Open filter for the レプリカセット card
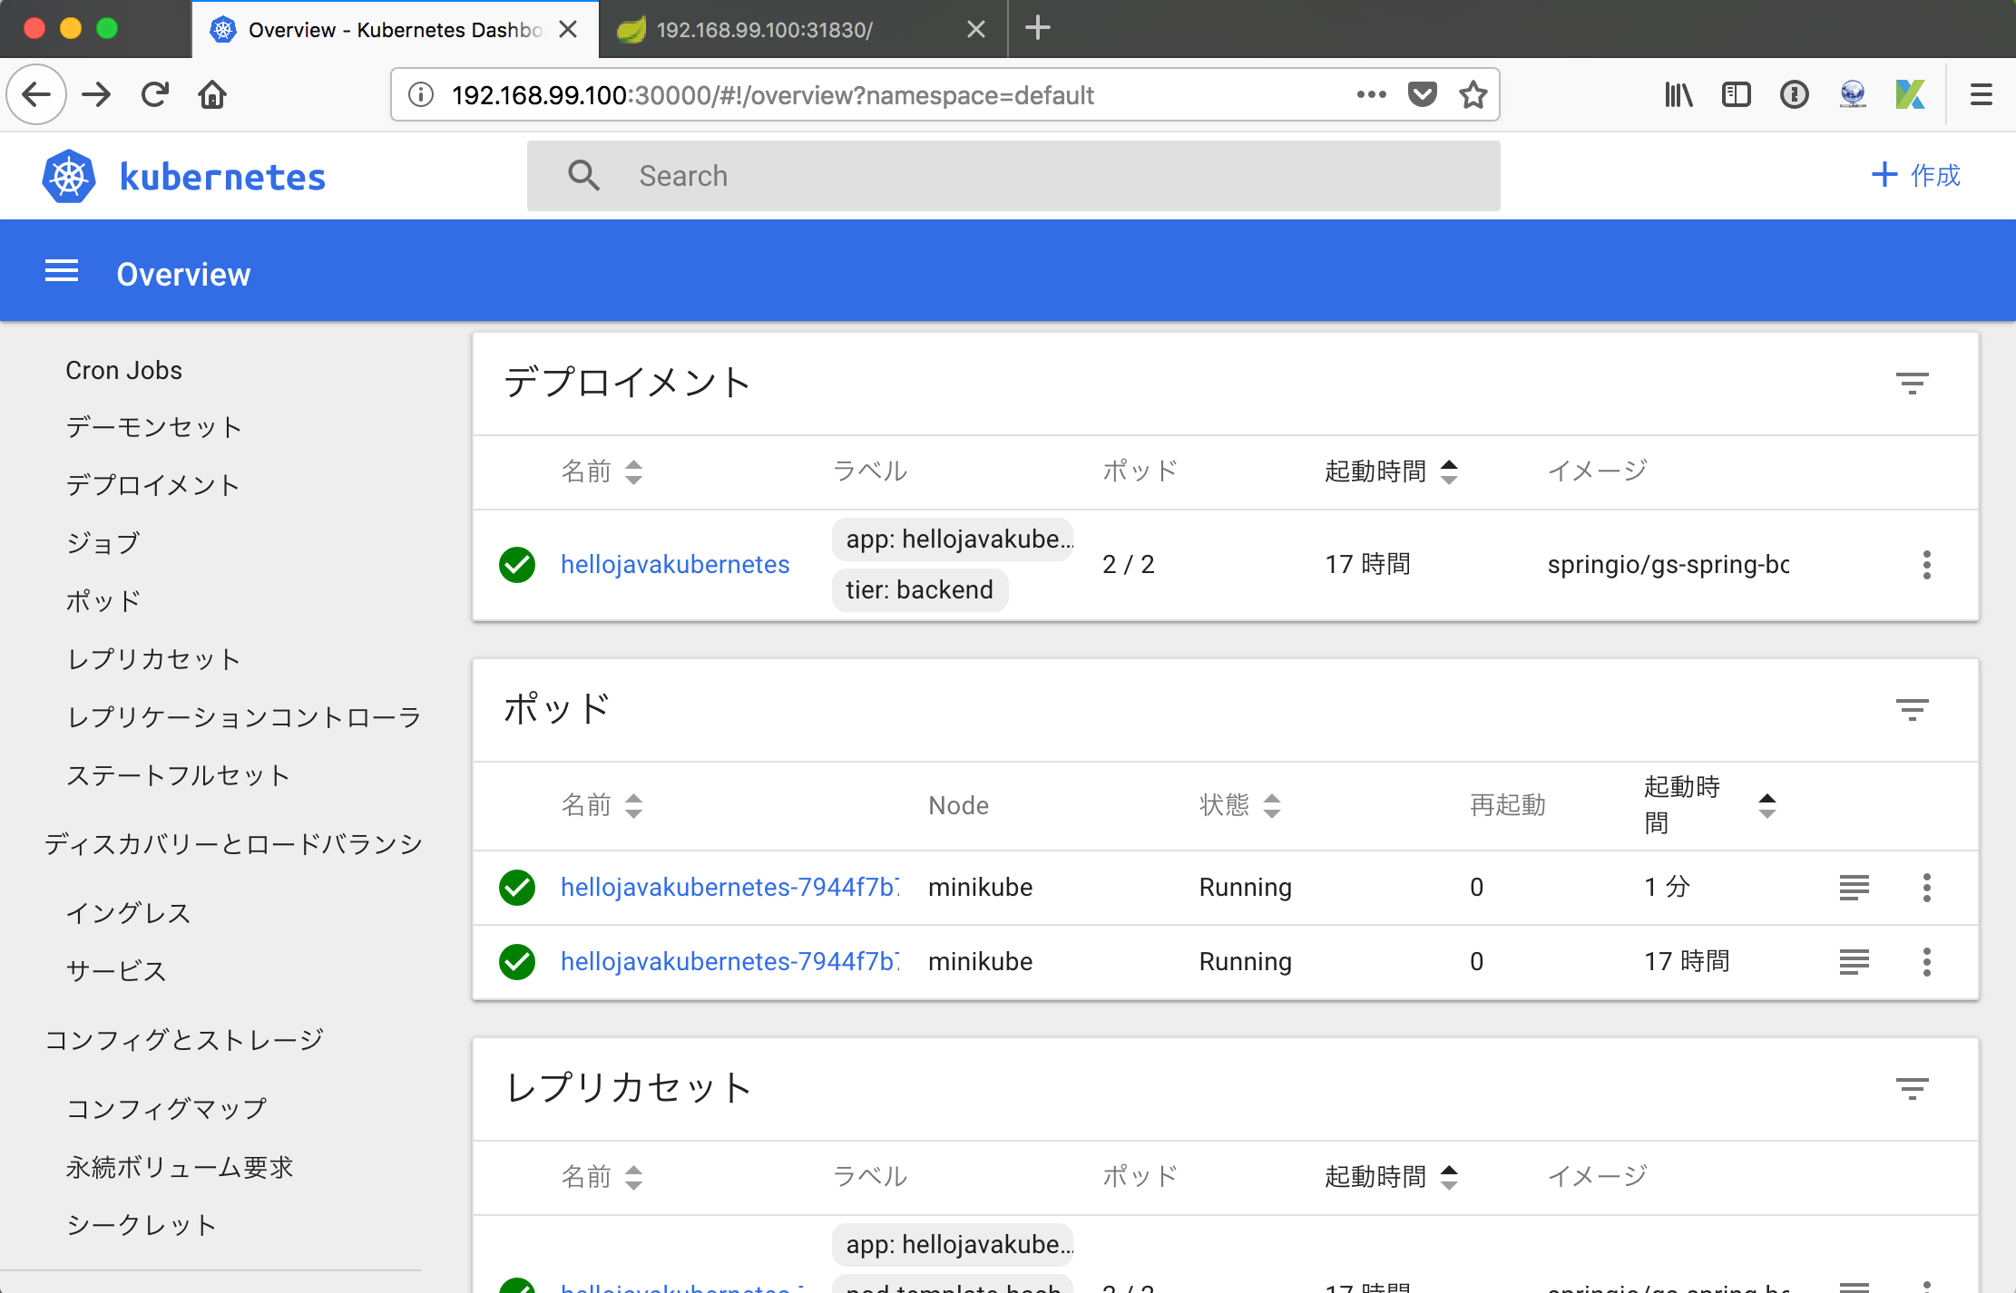 click(x=1913, y=1087)
